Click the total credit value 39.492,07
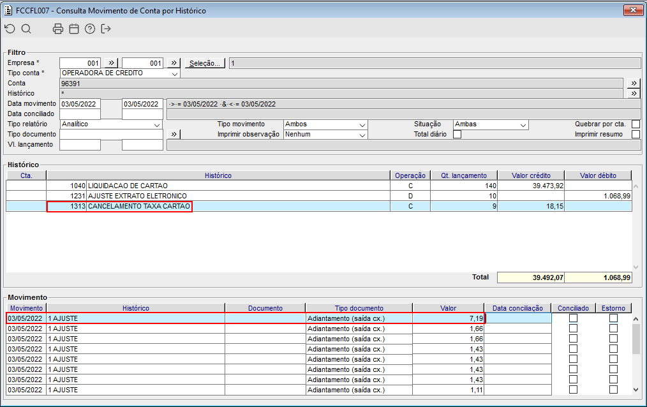Viewport: 647px width, 407px height. tap(531, 277)
